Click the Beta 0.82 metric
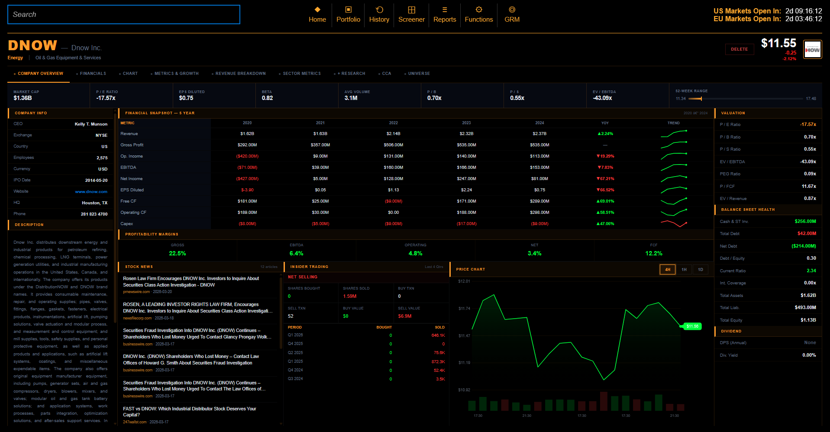830x432 pixels. click(x=297, y=95)
